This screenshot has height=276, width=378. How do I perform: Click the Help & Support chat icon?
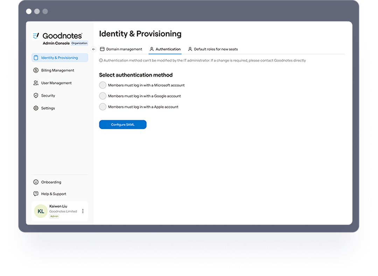(36, 194)
